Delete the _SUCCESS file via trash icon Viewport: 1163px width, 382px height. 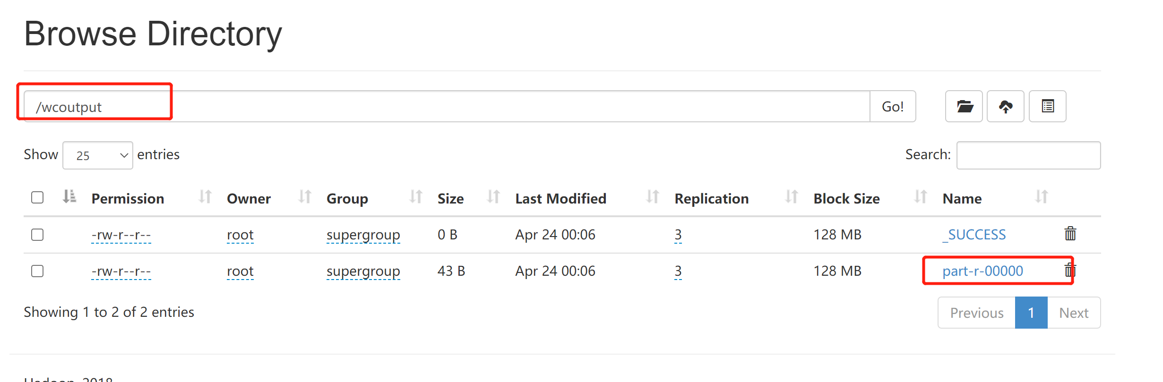click(1070, 234)
